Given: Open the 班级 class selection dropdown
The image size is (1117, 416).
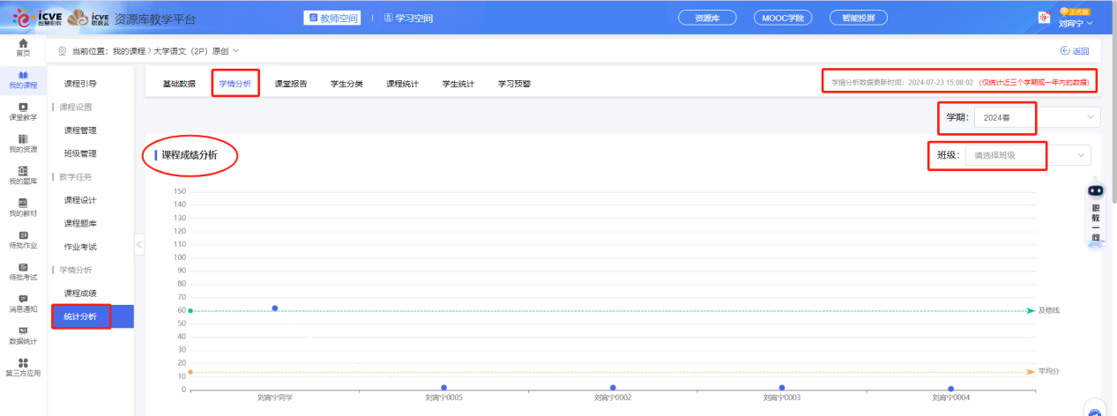Looking at the screenshot, I should [1028, 155].
